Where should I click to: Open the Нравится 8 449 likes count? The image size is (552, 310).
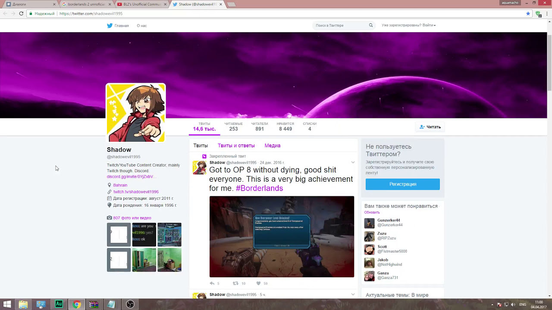(285, 127)
